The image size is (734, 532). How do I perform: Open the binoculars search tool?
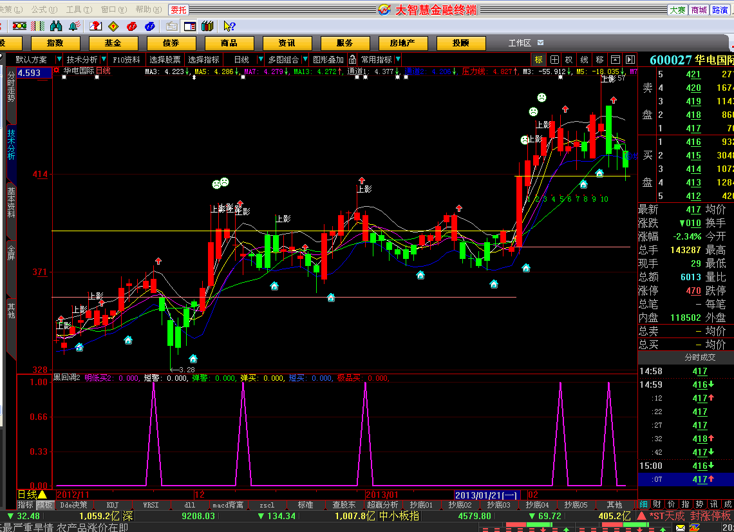pyautogui.click(x=56, y=26)
